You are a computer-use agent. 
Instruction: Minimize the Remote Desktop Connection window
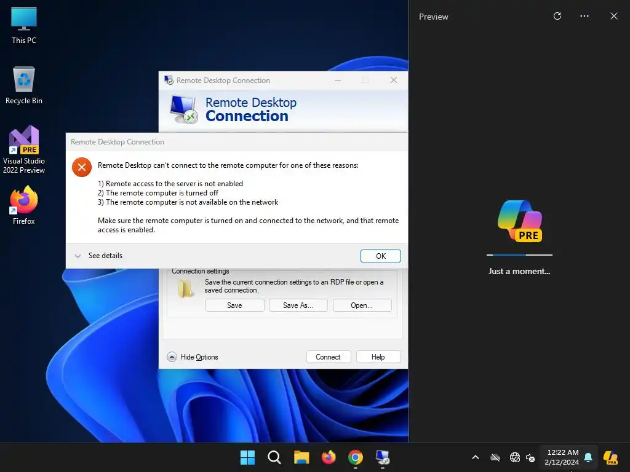(338, 81)
